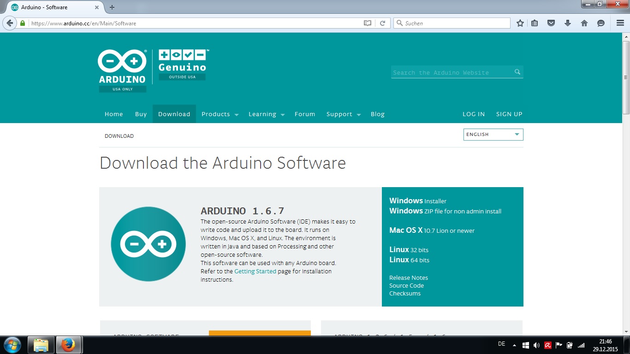Expand the Products menu arrow
This screenshot has width=630, height=354.
(x=236, y=115)
